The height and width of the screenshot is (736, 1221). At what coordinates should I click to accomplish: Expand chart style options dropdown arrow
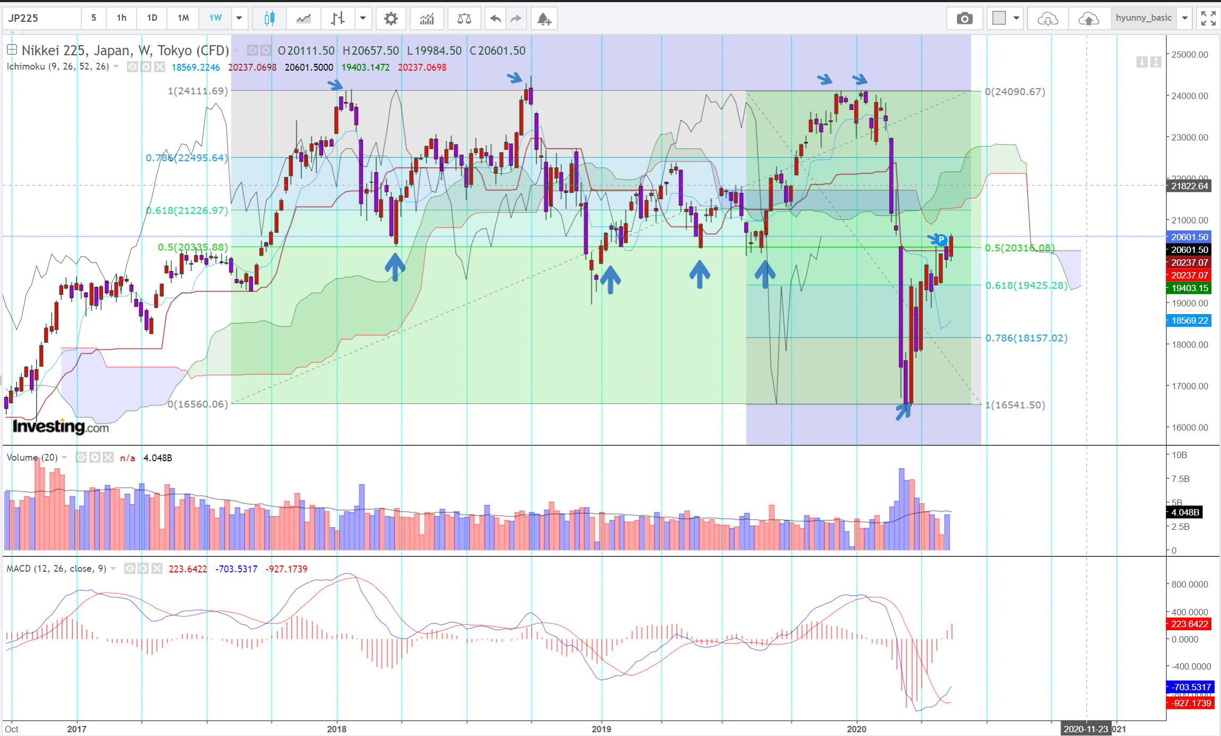point(363,18)
